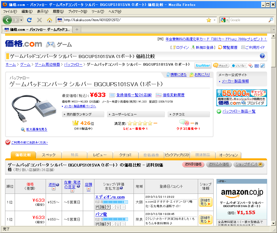The image size is (277, 233).
Task: Select the 送料込み価格 price toggle
Action: [219, 164]
